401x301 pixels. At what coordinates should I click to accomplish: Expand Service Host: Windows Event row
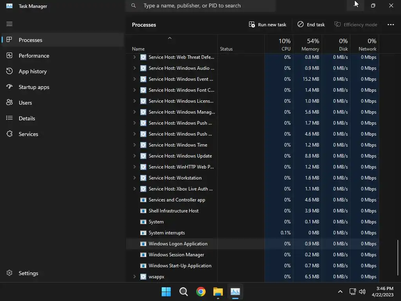[x=134, y=79]
